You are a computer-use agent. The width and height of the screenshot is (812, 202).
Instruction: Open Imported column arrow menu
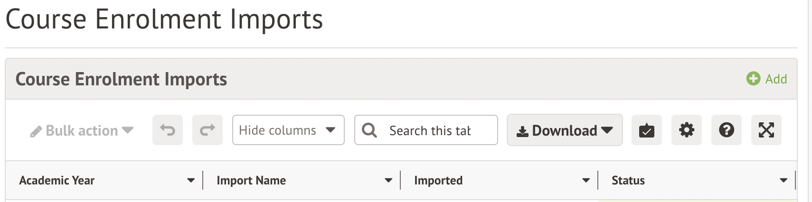[x=586, y=181]
